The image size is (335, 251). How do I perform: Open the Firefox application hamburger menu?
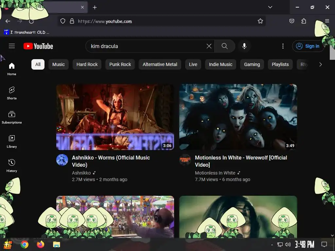click(327, 21)
